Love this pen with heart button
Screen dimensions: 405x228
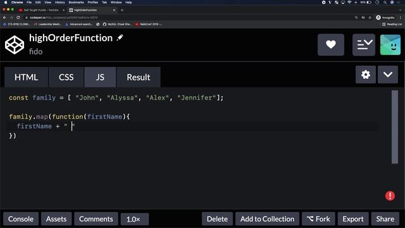pyautogui.click(x=331, y=45)
